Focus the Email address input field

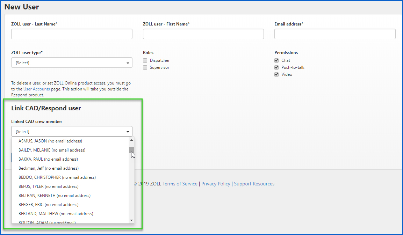334,34
